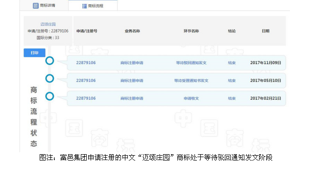Click 22879106 in the 等待受理通知书发文 row
This screenshot has width=311, height=186.
[86, 80]
